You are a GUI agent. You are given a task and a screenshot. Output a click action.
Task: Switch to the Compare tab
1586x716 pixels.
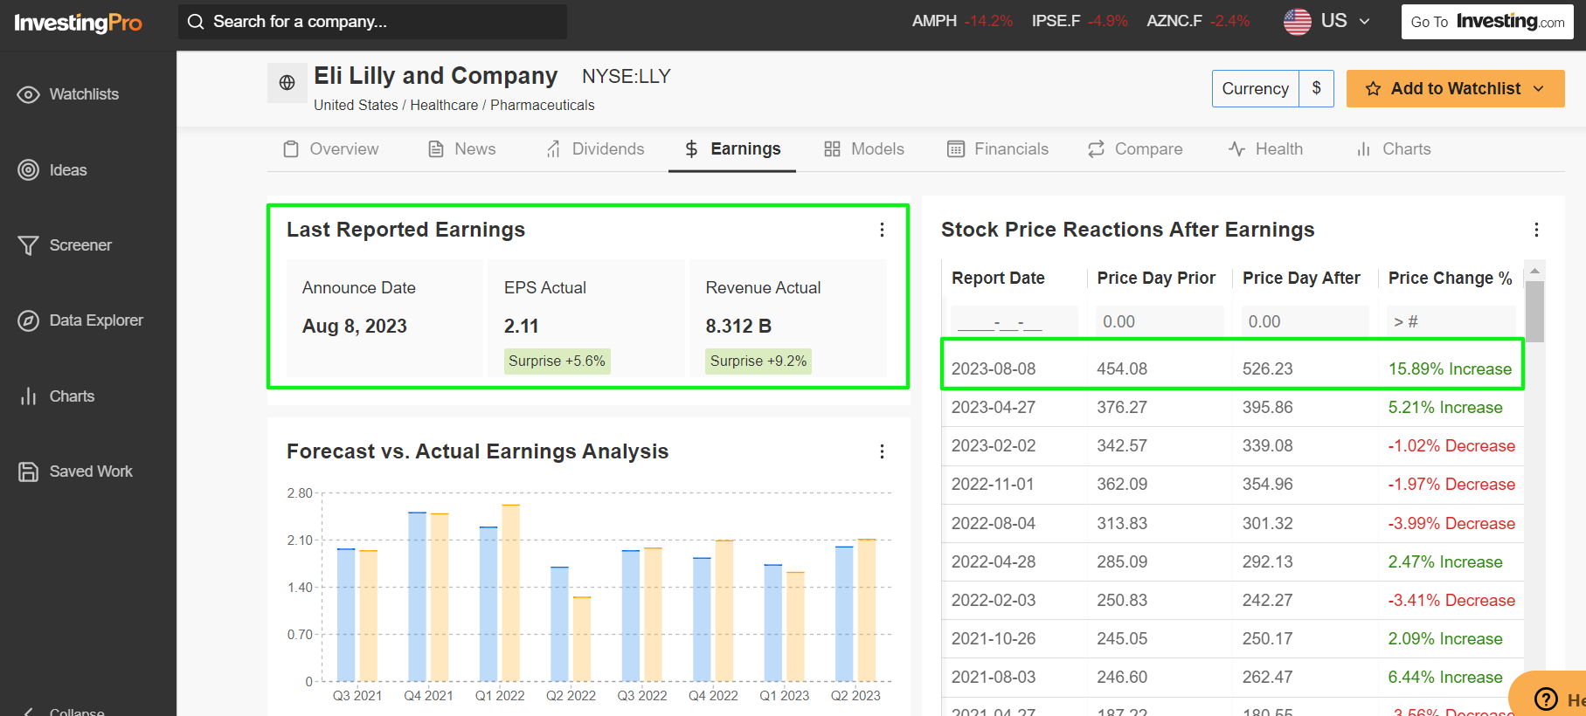1135,149
